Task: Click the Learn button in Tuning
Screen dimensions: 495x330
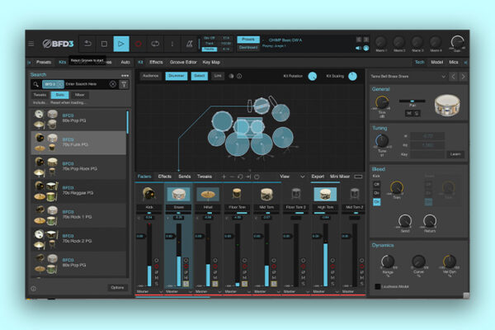Action: (x=455, y=154)
